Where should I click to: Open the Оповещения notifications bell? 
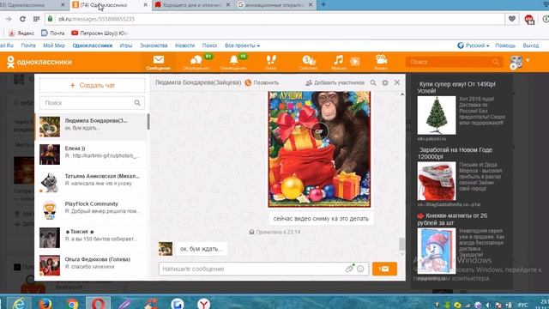[233, 63]
